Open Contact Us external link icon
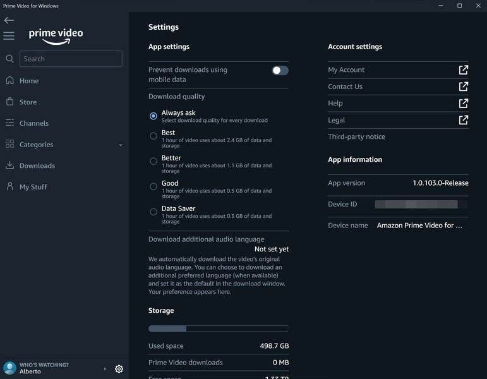 (x=463, y=87)
